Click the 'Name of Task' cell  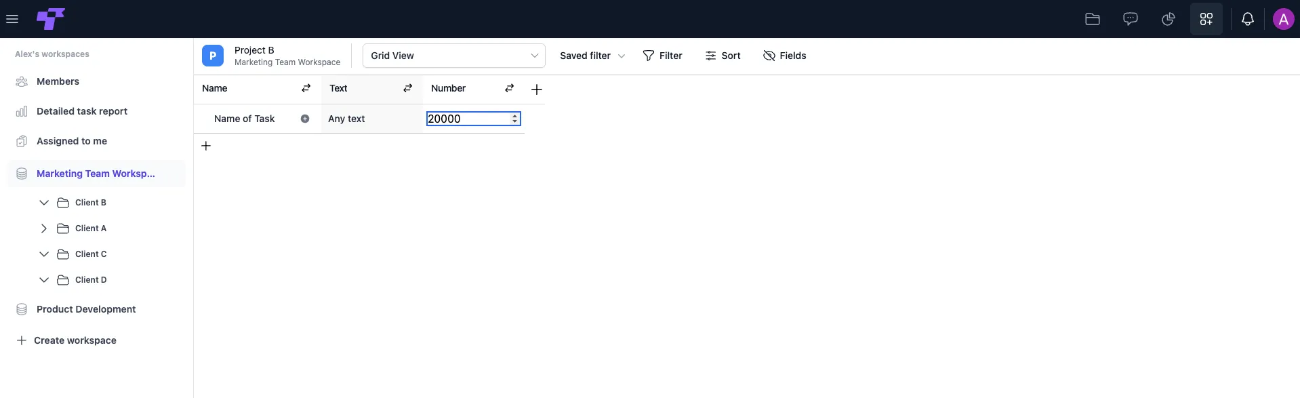coord(245,119)
